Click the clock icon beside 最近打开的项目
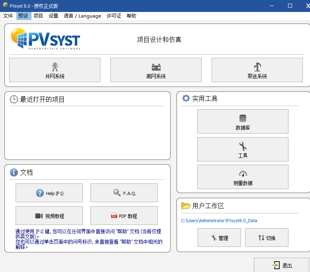This screenshot has height=272, width=310. tap(14, 99)
